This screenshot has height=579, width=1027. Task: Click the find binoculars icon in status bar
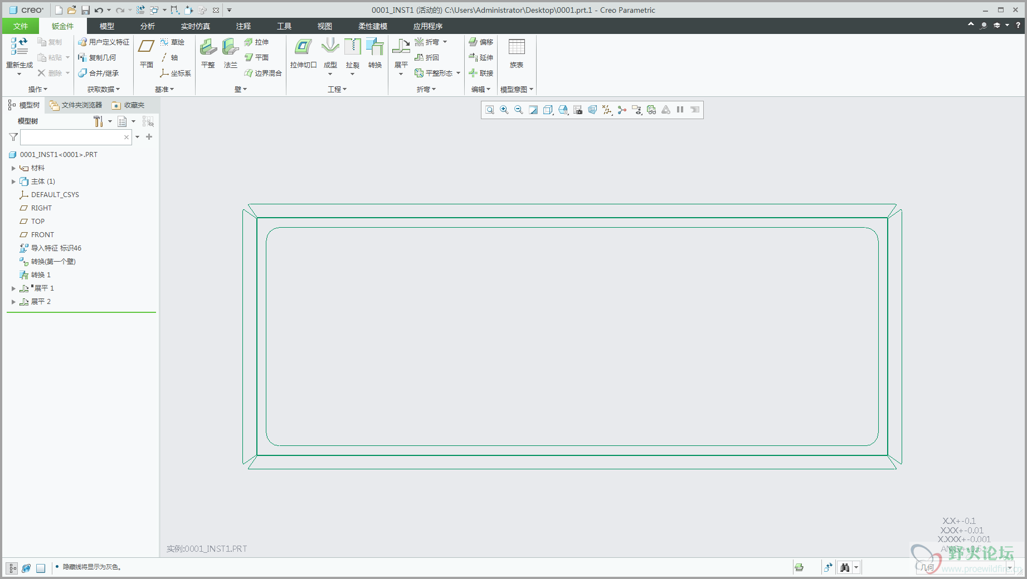pyautogui.click(x=845, y=567)
